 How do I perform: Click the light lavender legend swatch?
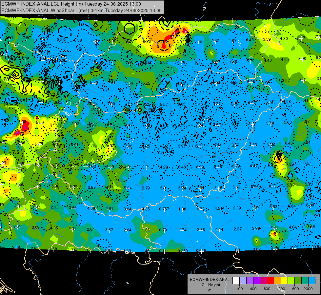click(x=243, y=281)
